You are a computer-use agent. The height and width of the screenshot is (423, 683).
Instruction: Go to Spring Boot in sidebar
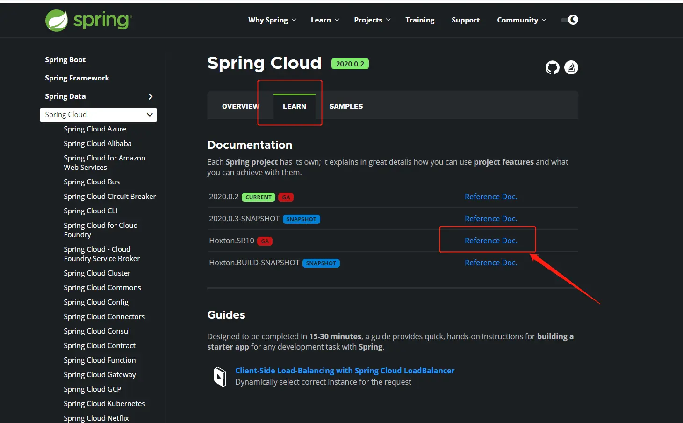[x=65, y=60]
